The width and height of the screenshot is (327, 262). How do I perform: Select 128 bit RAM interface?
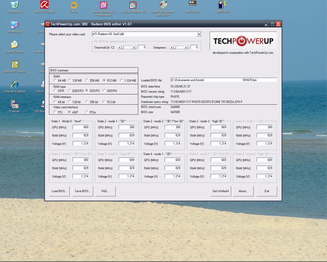point(69,102)
